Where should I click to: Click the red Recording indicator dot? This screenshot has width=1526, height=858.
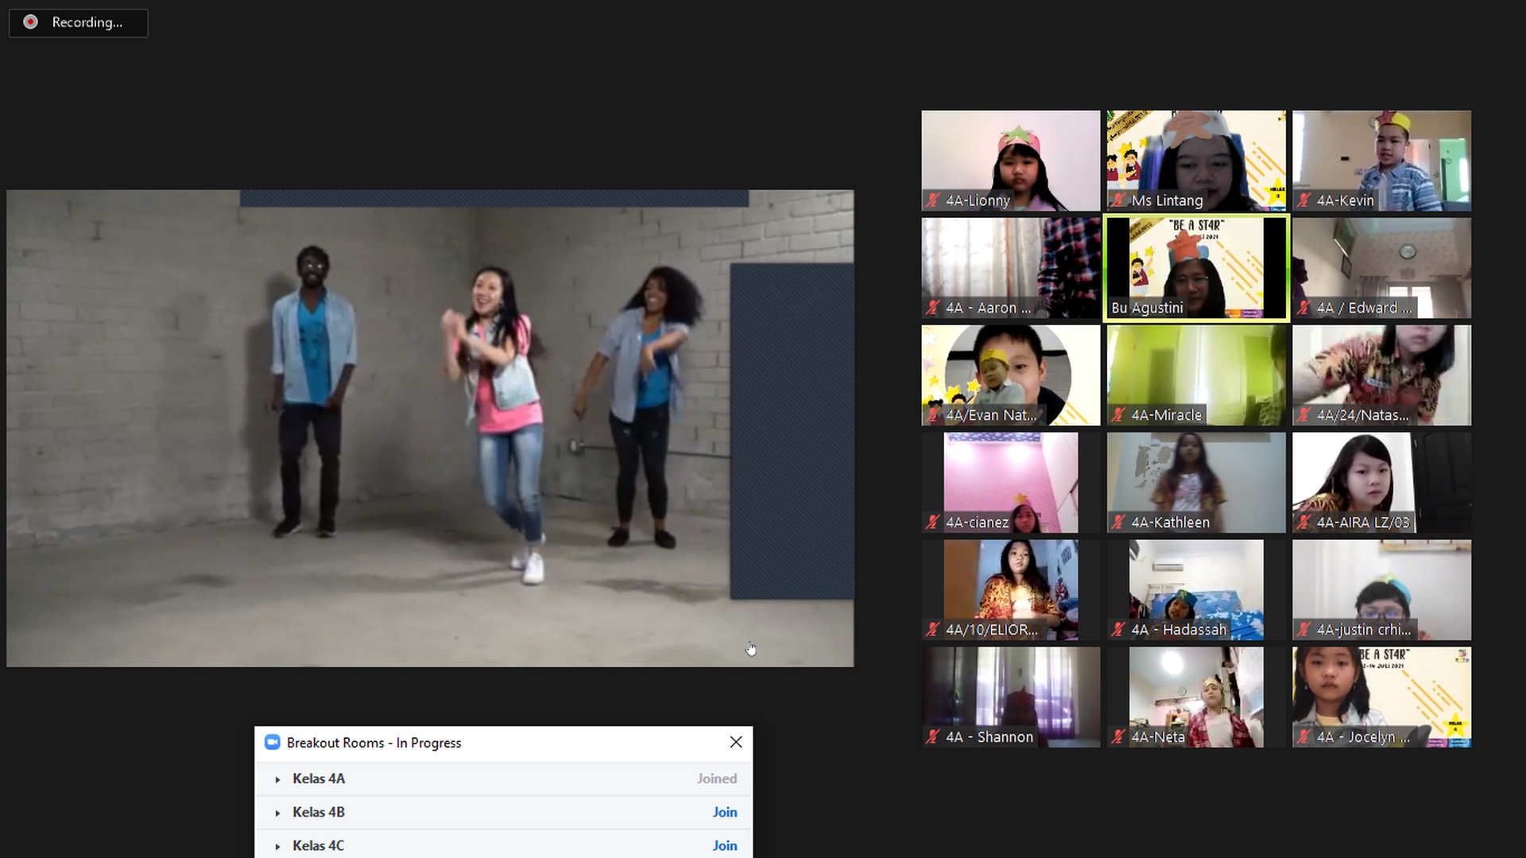point(30,22)
